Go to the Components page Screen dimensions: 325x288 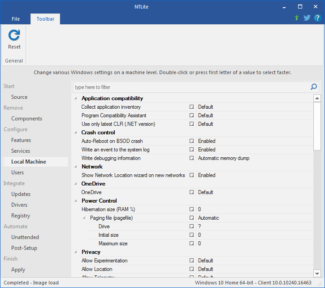pos(27,119)
